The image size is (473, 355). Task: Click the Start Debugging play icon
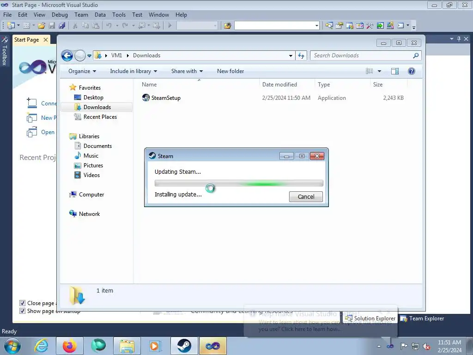(x=170, y=26)
